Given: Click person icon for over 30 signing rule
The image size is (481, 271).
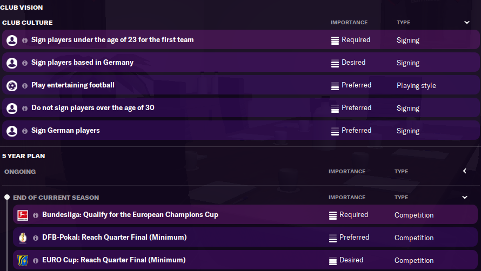Looking at the screenshot, I should point(12,108).
